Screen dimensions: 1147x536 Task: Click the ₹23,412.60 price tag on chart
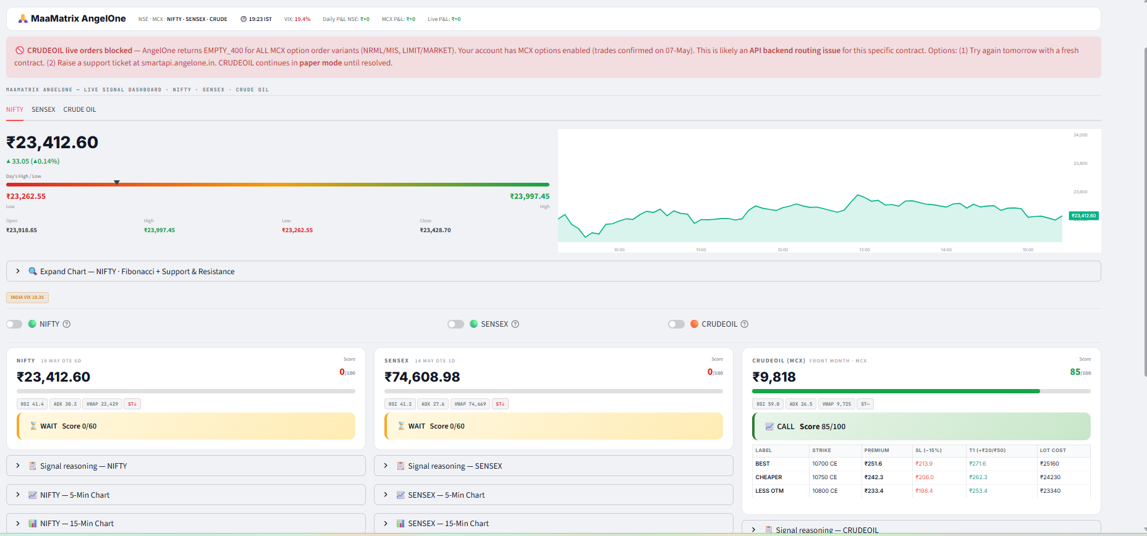click(1084, 216)
